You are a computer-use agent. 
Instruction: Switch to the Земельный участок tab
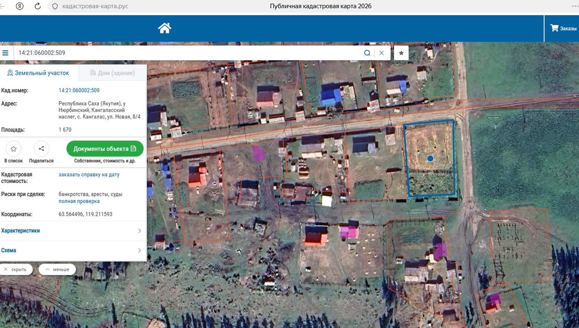[38, 73]
